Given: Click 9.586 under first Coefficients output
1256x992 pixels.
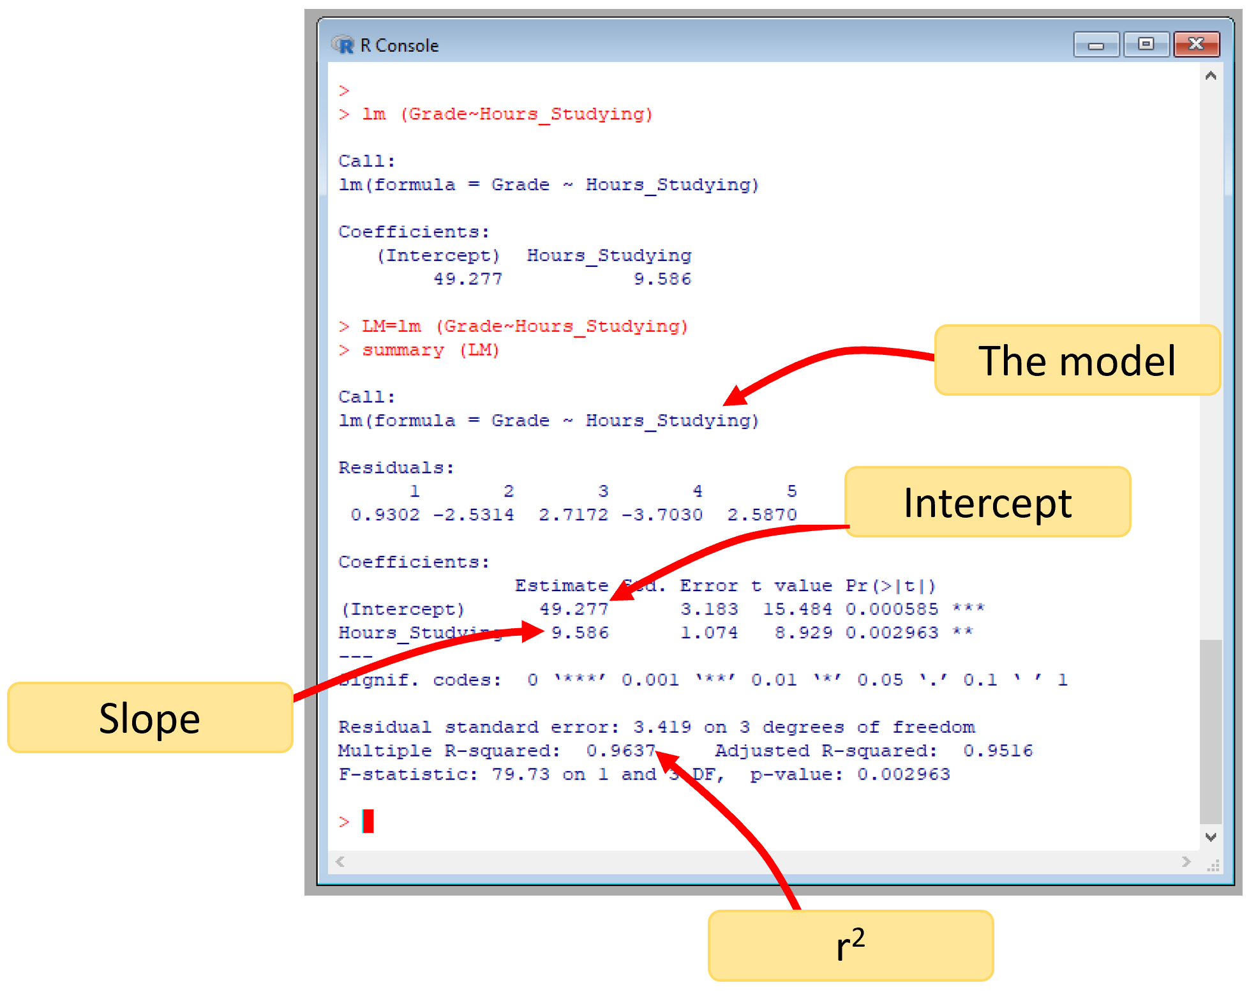Looking at the screenshot, I should click(x=662, y=280).
